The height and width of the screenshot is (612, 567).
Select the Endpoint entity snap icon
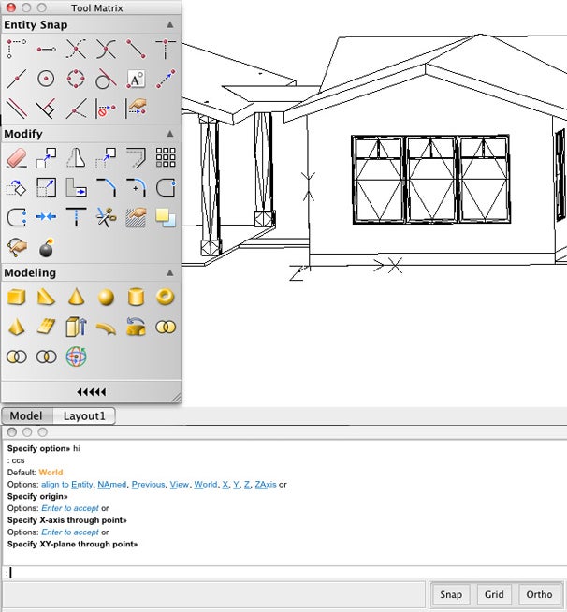pyautogui.click(x=136, y=49)
